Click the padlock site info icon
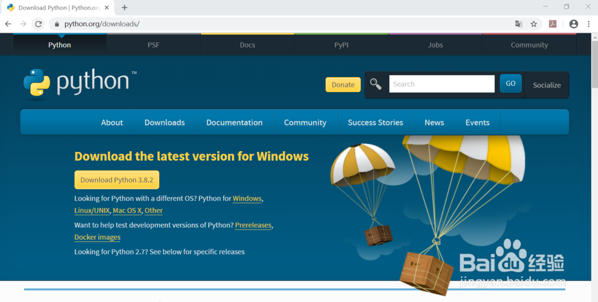Image resolution: width=598 pixels, height=302 pixels. pos(57,24)
